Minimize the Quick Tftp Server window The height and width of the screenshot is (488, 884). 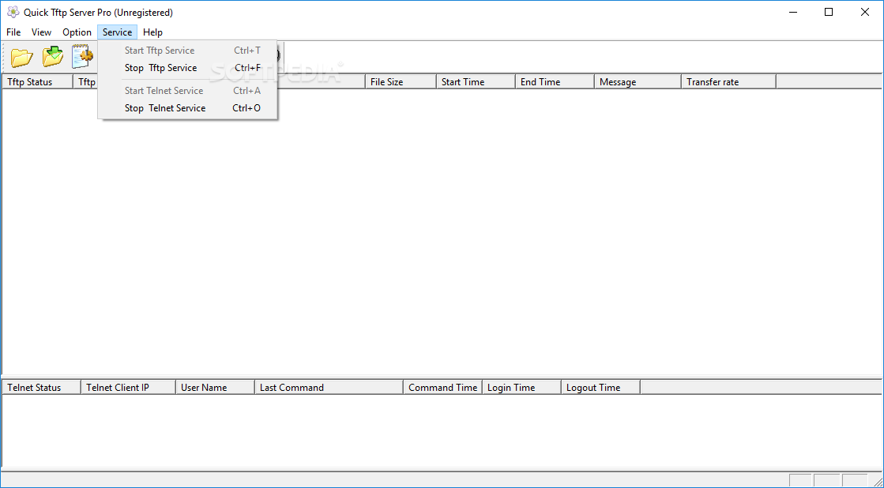[792, 12]
